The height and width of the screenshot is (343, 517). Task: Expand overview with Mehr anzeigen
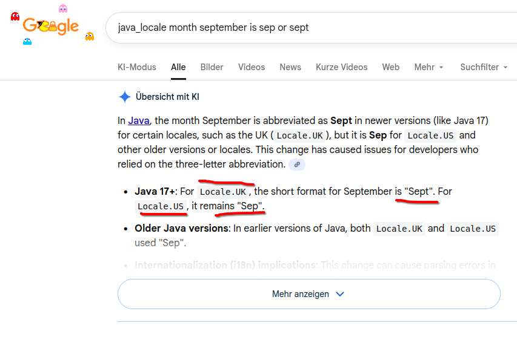tap(309, 294)
